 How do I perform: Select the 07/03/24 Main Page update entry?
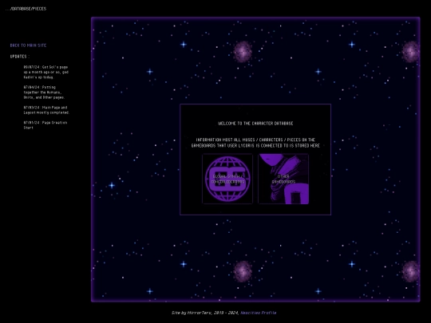click(46, 110)
